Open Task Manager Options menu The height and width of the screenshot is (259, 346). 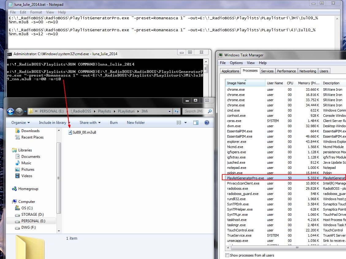coord(236,63)
